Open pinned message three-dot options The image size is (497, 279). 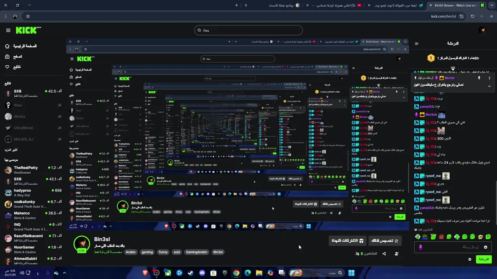pyautogui.click(x=489, y=78)
